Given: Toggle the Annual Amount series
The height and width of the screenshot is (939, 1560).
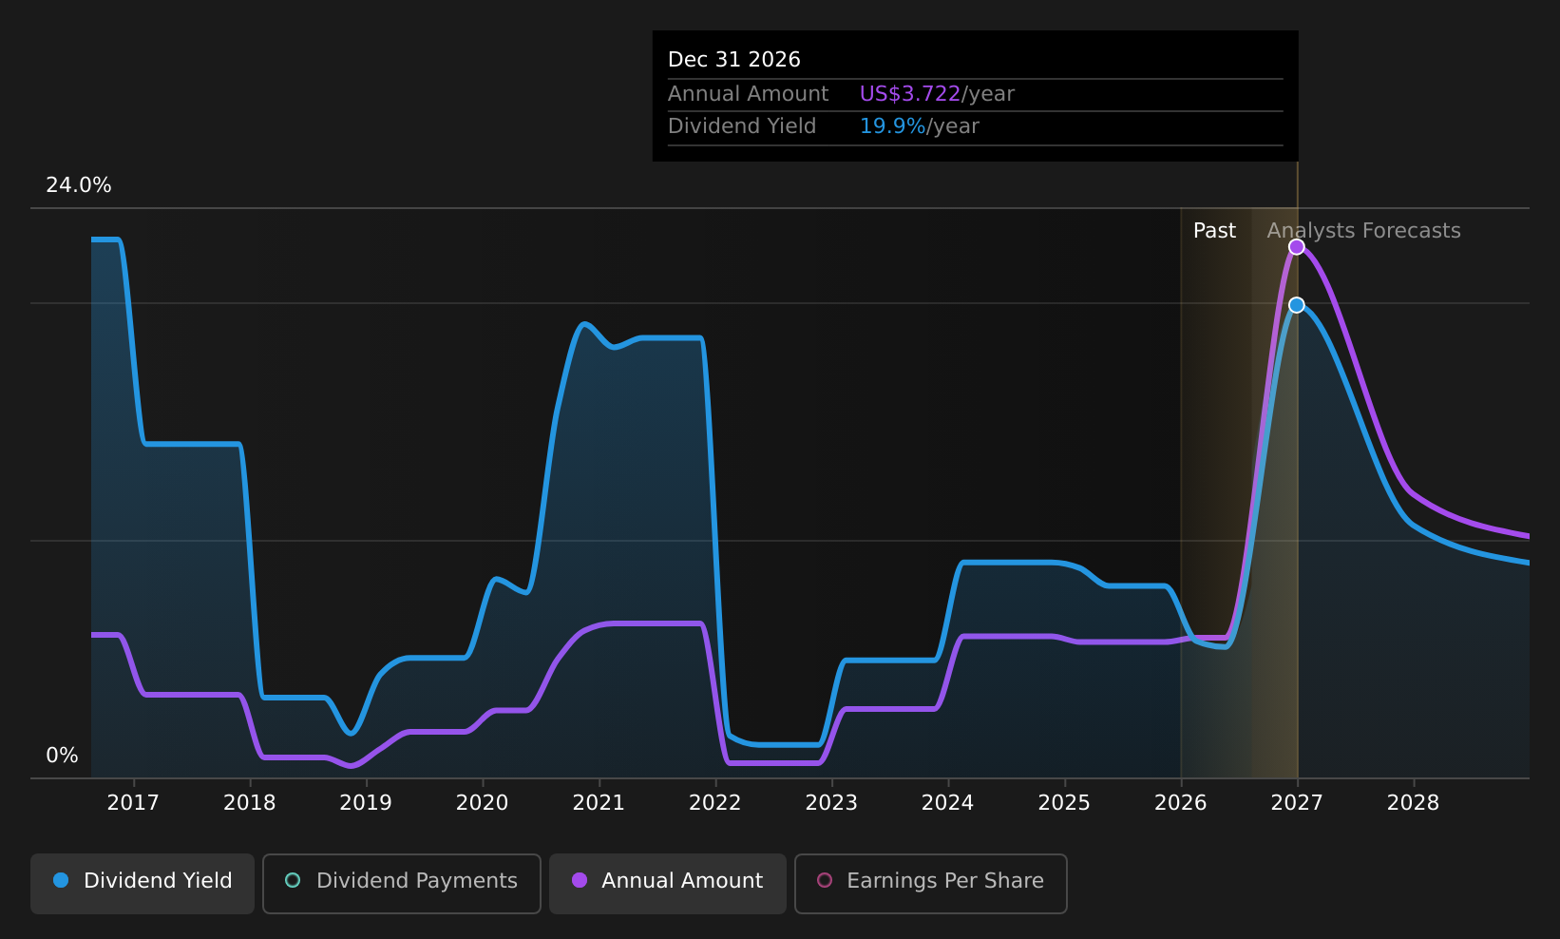Looking at the screenshot, I should (668, 883).
